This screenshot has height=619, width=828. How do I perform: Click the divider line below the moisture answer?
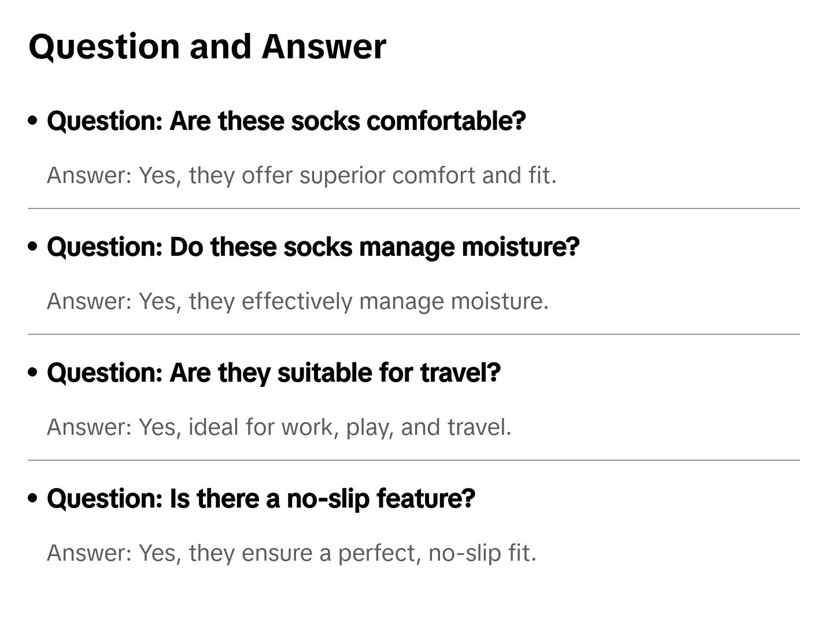click(x=414, y=334)
